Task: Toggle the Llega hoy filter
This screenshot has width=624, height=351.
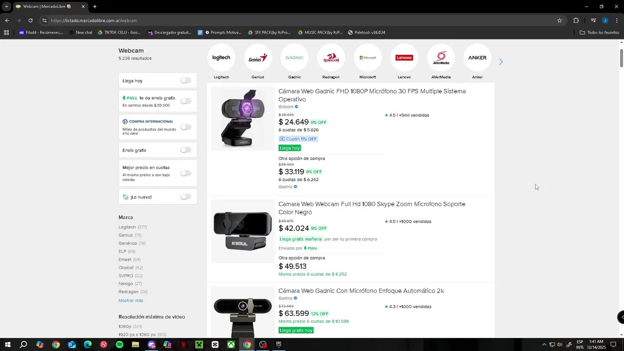Action: (x=186, y=80)
